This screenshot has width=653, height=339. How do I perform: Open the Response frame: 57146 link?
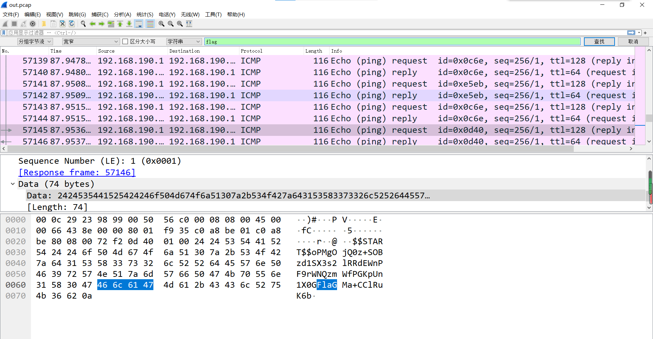pos(77,173)
